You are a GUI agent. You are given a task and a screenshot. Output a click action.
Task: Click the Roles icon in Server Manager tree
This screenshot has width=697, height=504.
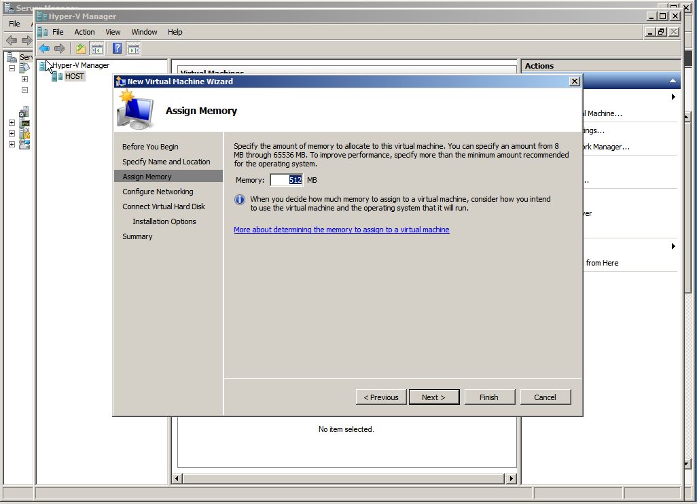pyautogui.click(x=24, y=68)
